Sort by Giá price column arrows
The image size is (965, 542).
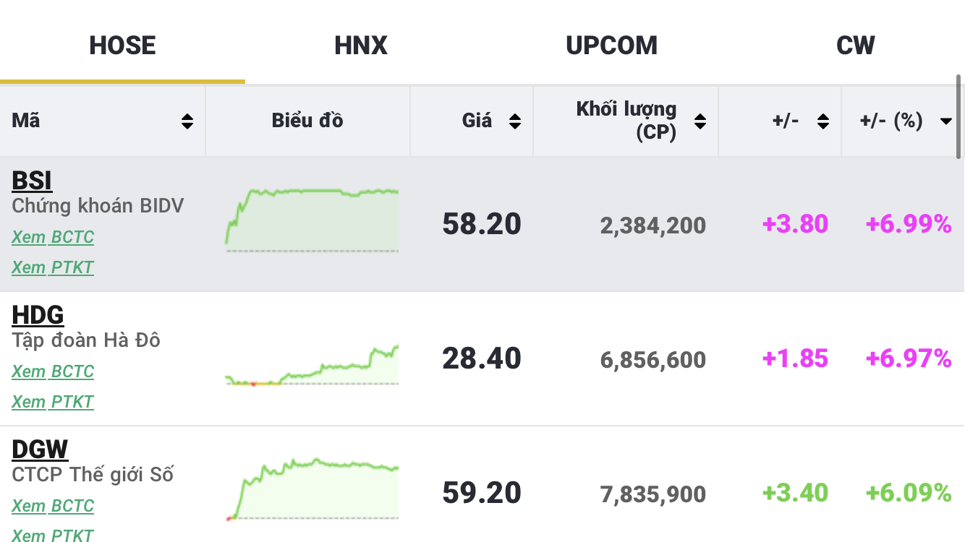(x=515, y=121)
